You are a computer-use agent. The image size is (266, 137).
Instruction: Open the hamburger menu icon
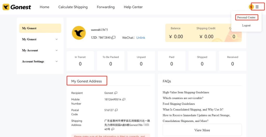pos(257,7)
